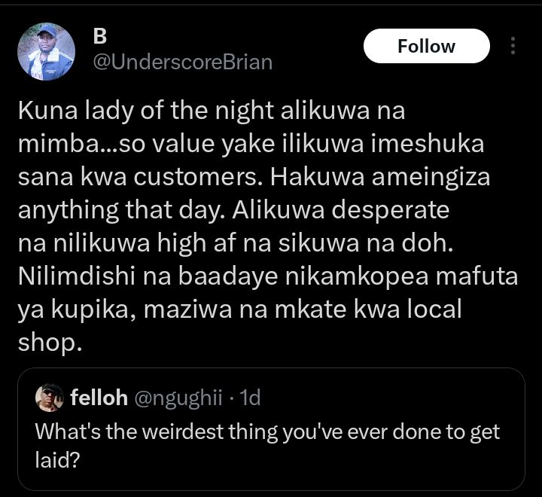The height and width of the screenshot is (497, 542).
Task: Click the Follow button
Action: [426, 47]
